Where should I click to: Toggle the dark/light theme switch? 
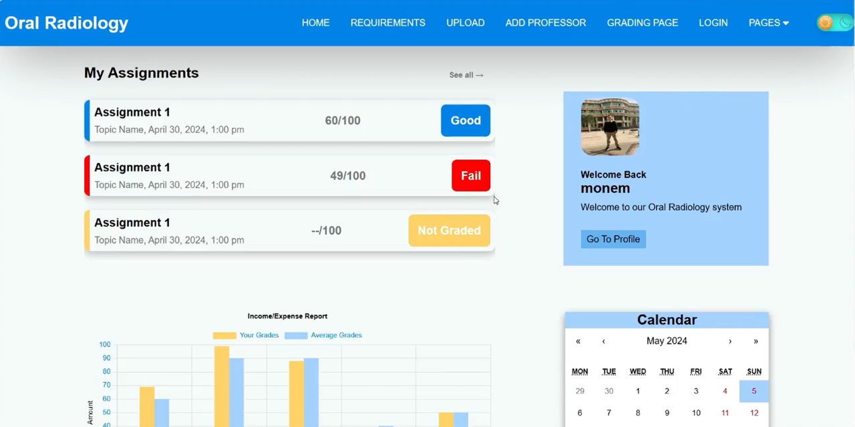pos(835,23)
